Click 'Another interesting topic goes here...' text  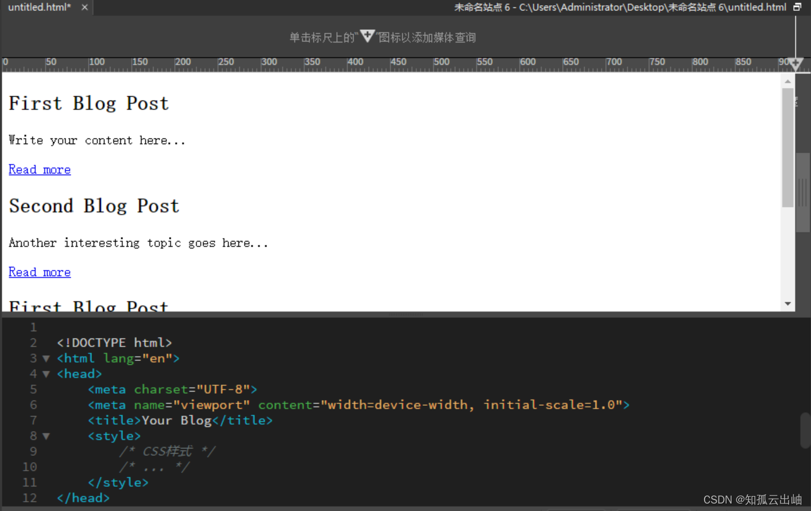(x=139, y=243)
